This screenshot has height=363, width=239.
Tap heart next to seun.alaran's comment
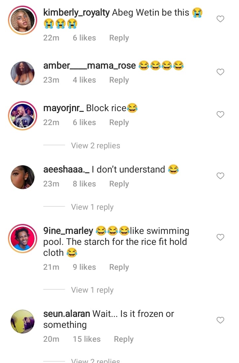(x=220, y=320)
